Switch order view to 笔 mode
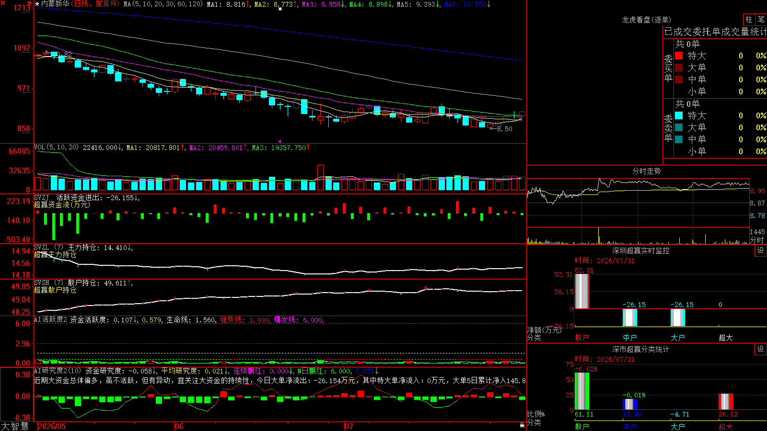Screen dimensions: 767x431 pos(761,19)
